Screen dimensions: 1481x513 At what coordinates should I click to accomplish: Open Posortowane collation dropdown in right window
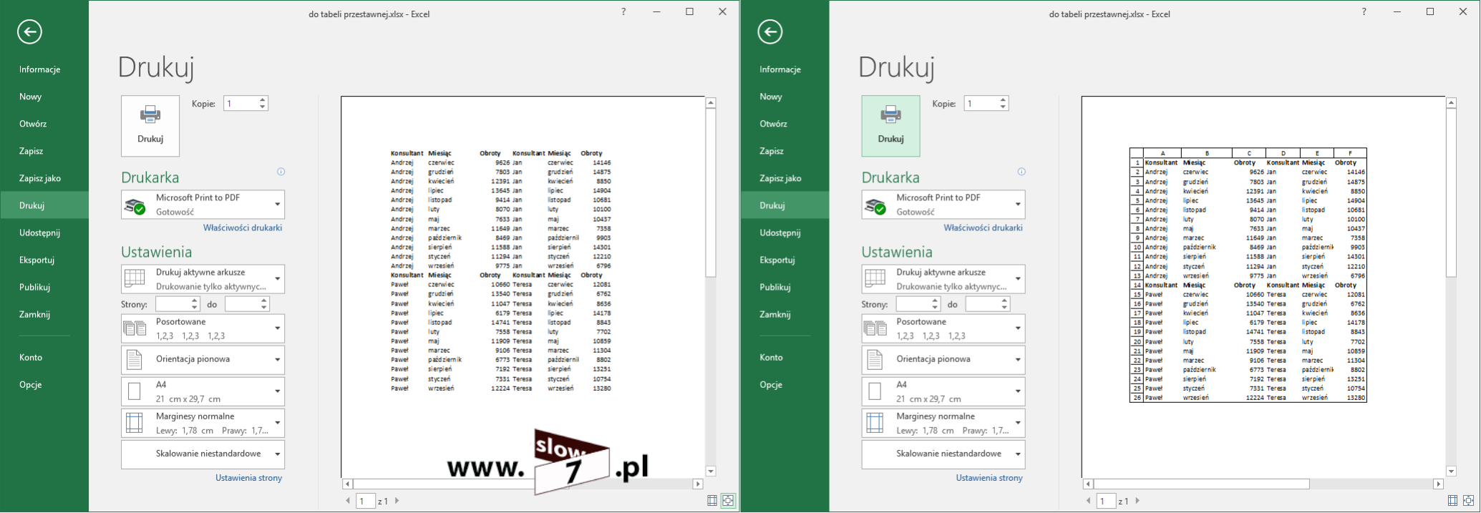click(943, 328)
